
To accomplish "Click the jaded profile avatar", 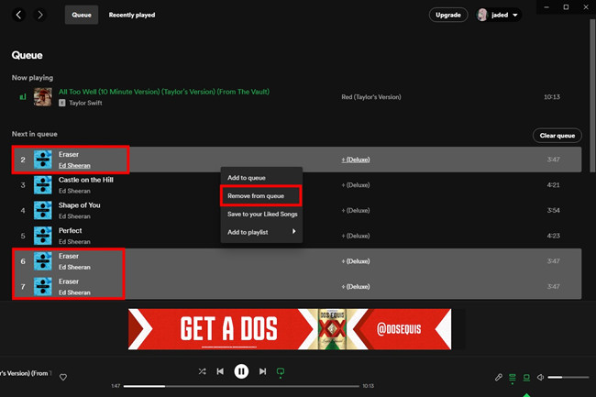I will 482,15.
